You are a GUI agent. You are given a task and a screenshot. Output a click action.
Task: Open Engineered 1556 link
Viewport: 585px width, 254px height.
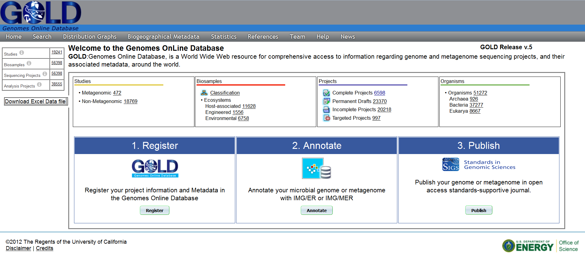click(x=238, y=112)
